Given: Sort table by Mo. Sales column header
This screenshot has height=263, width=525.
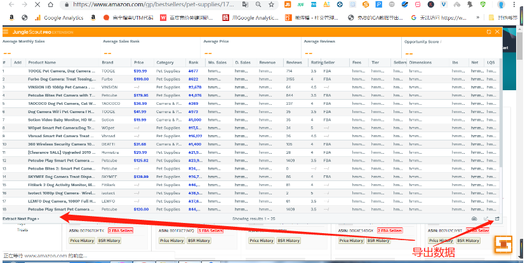Looking at the screenshot, I should (x=217, y=63).
